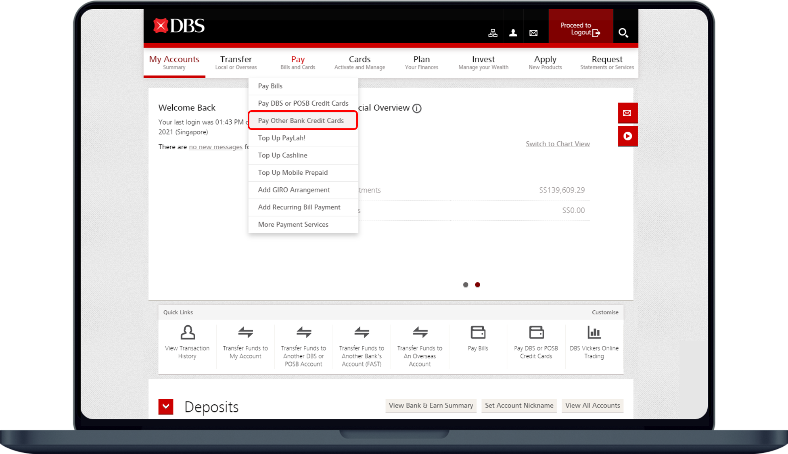Open the Invest Manage your Wealth menu

483,63
